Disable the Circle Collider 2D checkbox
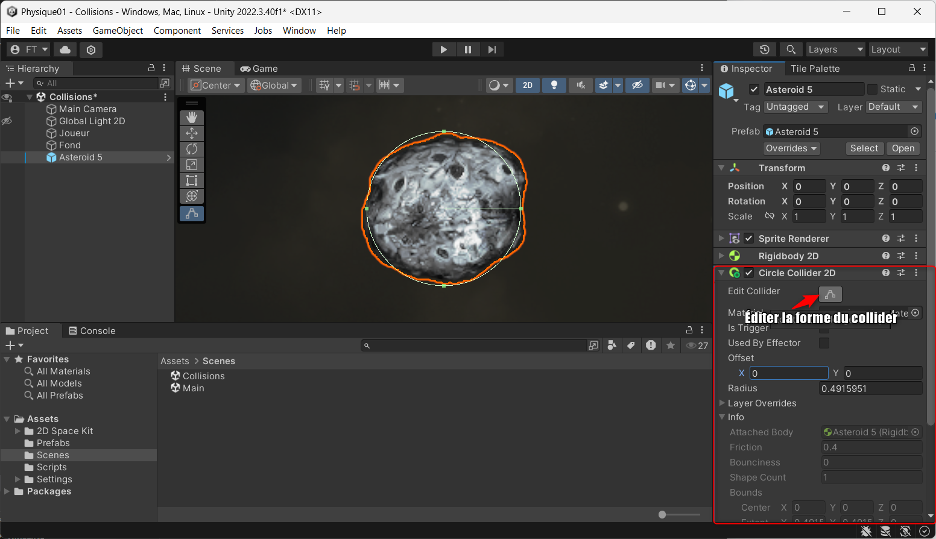Viewport: 936px width, 539px height. click(749, 273)
